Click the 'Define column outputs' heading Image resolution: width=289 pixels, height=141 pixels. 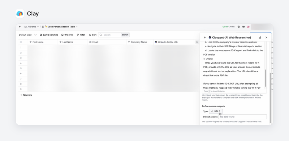213,106
